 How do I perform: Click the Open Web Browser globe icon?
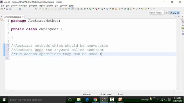pos(125,9)
